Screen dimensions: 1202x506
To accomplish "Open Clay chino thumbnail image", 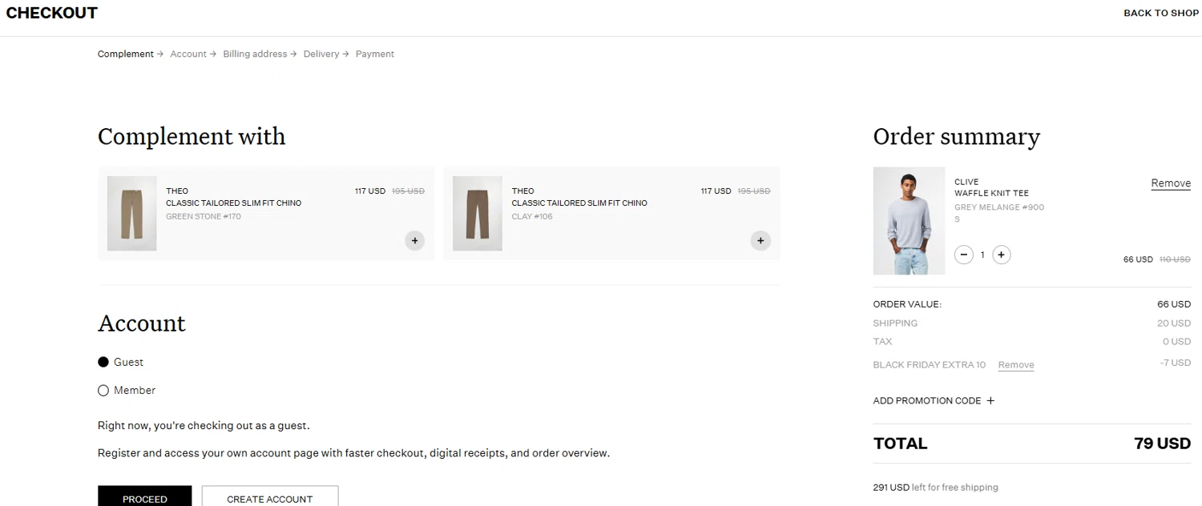I will 478,214.
